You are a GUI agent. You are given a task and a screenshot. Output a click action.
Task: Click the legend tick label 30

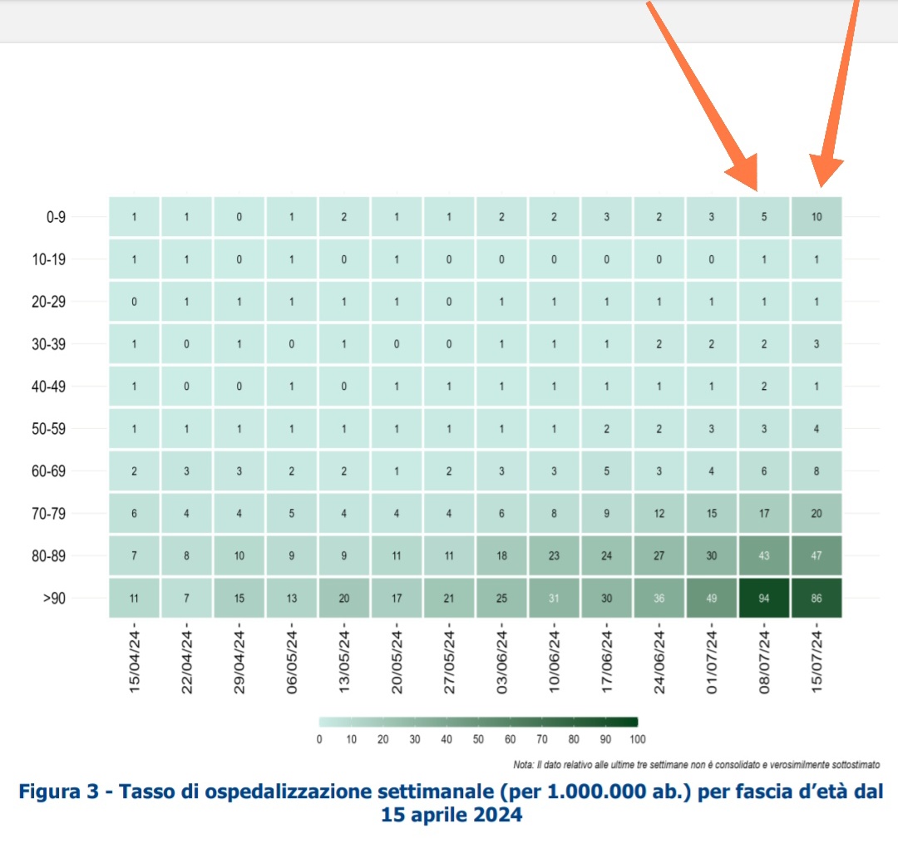415,739
